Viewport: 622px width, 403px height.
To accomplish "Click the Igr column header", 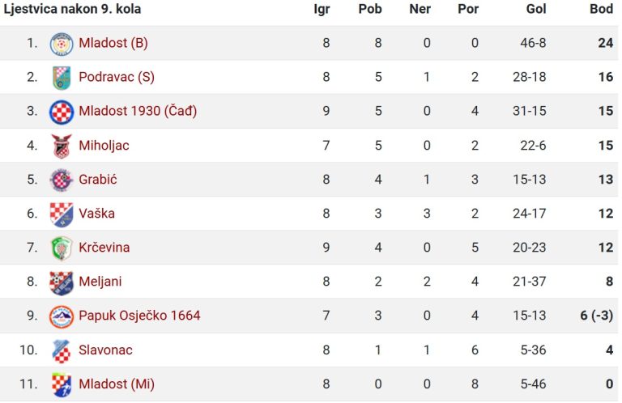I will tap(322, 9).
